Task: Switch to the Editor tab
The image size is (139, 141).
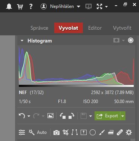Action: (95, 28)
